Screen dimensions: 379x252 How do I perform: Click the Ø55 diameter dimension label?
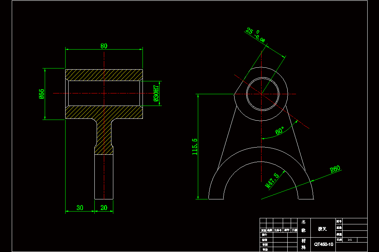[x=42, y=94]
